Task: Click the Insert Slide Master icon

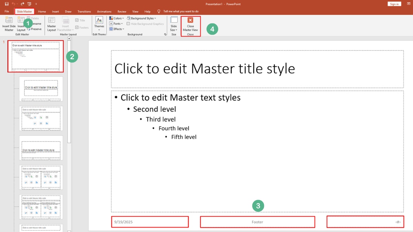Action: pos(9,23)
